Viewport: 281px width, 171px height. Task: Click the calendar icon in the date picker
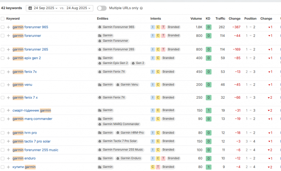click(30, 8)
